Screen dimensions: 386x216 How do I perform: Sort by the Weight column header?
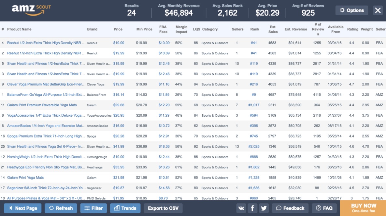[367, 29]
